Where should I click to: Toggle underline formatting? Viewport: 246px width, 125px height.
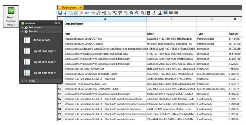coord(160,13)
